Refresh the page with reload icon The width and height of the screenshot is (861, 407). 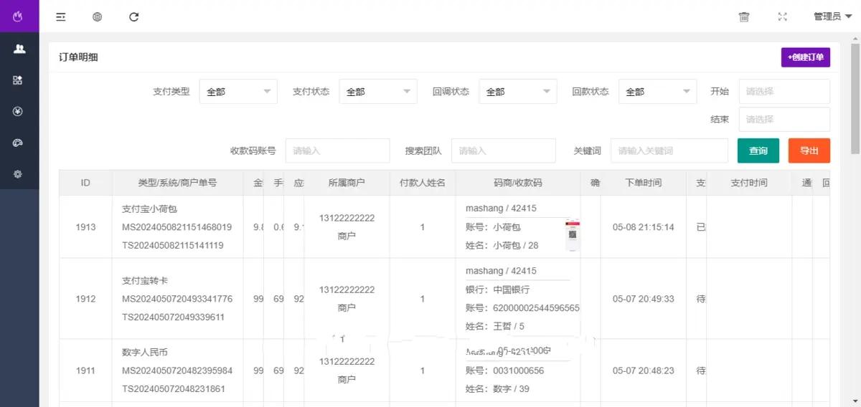pos(133,16)
